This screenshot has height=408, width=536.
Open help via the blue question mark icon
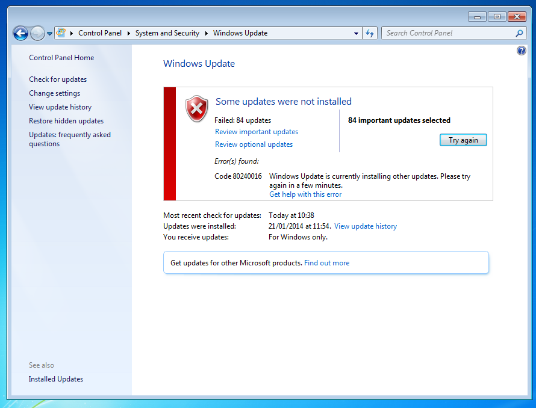pos(522,51)
